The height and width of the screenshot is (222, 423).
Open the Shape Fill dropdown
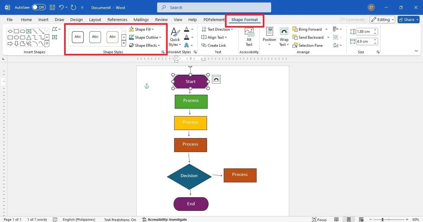[142, 29]
